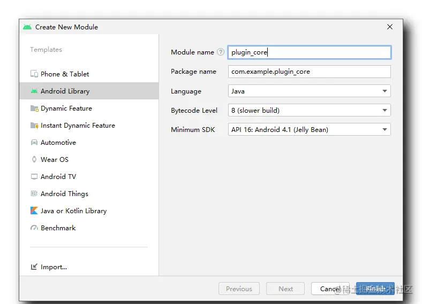The height and width of the screenshot is (304, 422).
Task: Click the Minimum SDK label
Action: tap(193, 129)
